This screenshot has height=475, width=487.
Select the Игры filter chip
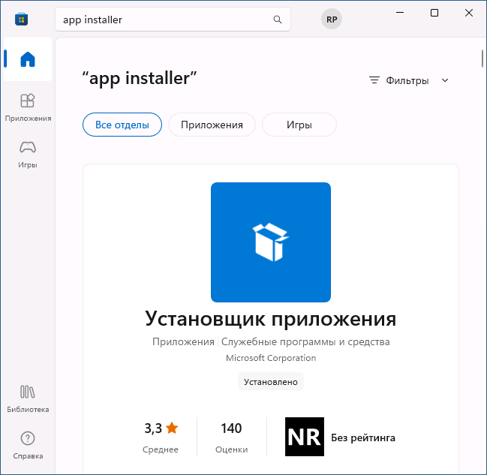[299, 125]
